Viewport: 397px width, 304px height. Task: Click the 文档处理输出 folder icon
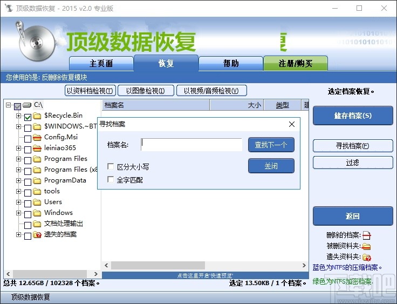[x=37, y=224]
